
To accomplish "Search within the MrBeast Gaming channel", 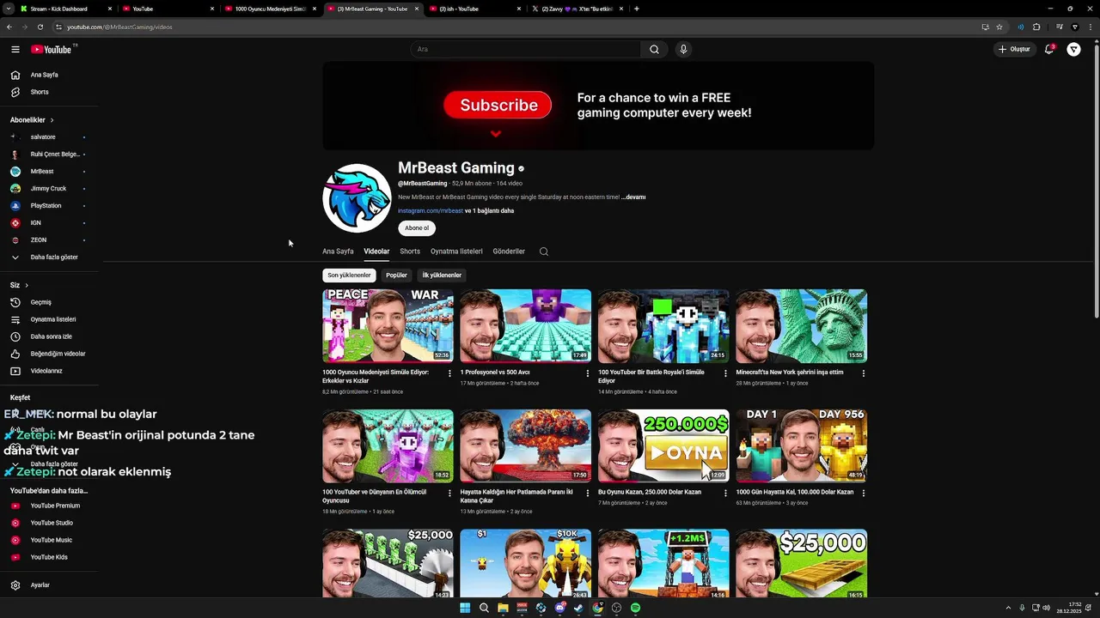I will (543, 251).
